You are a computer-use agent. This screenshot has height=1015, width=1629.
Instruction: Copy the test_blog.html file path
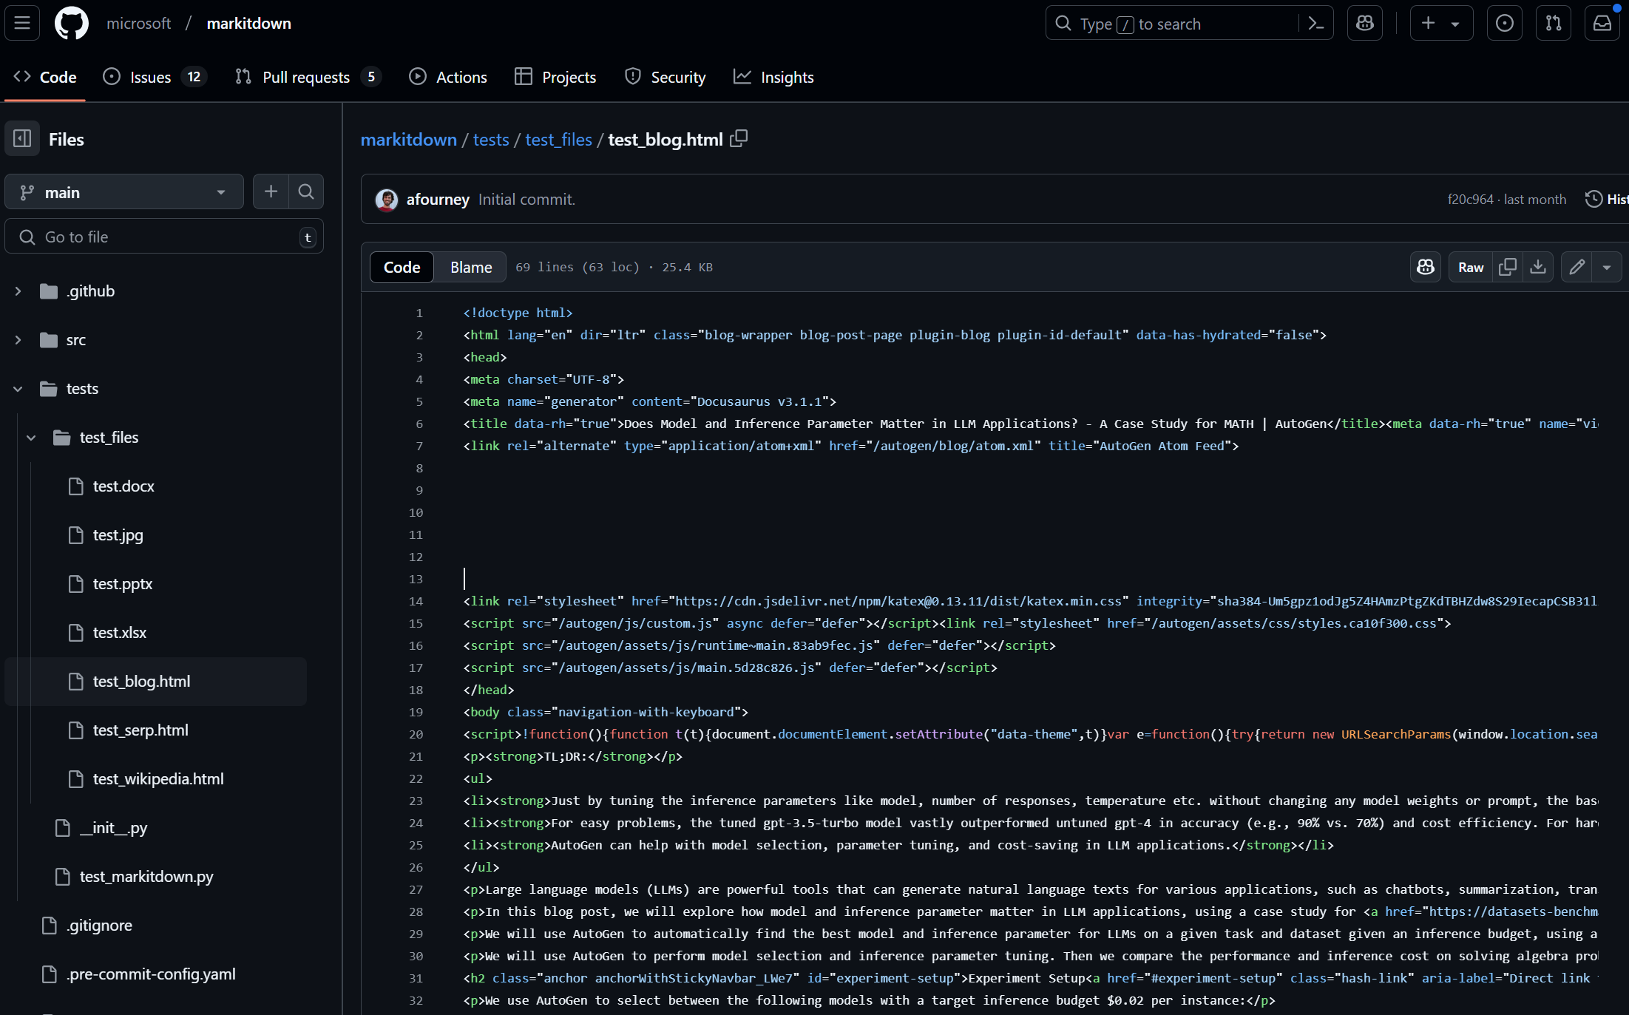tap(739, 139)
